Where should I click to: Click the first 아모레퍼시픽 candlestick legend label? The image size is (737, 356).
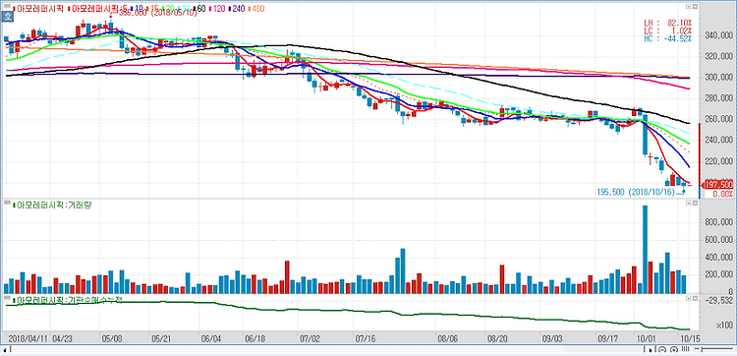39,9
